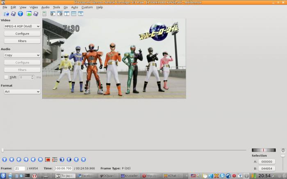Click the volume slider handle
This screenshot has height=179, width=287.
283,156
